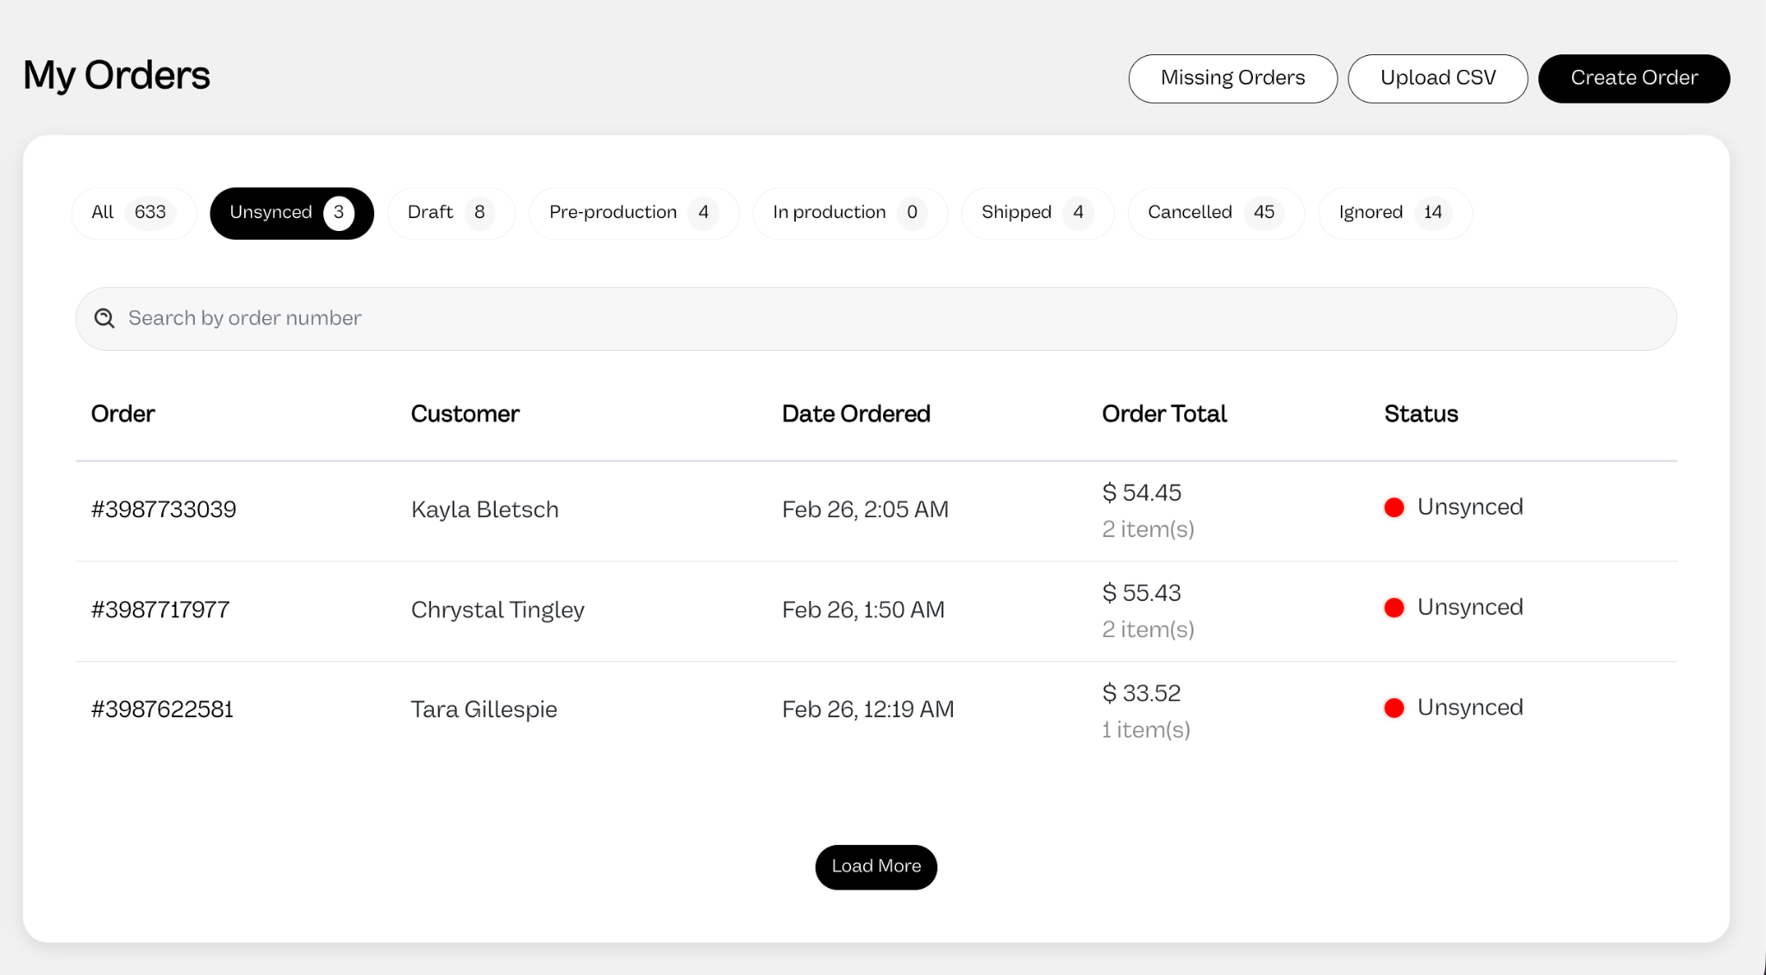
Task: Show Draft orders
Action: pos(451,213)
